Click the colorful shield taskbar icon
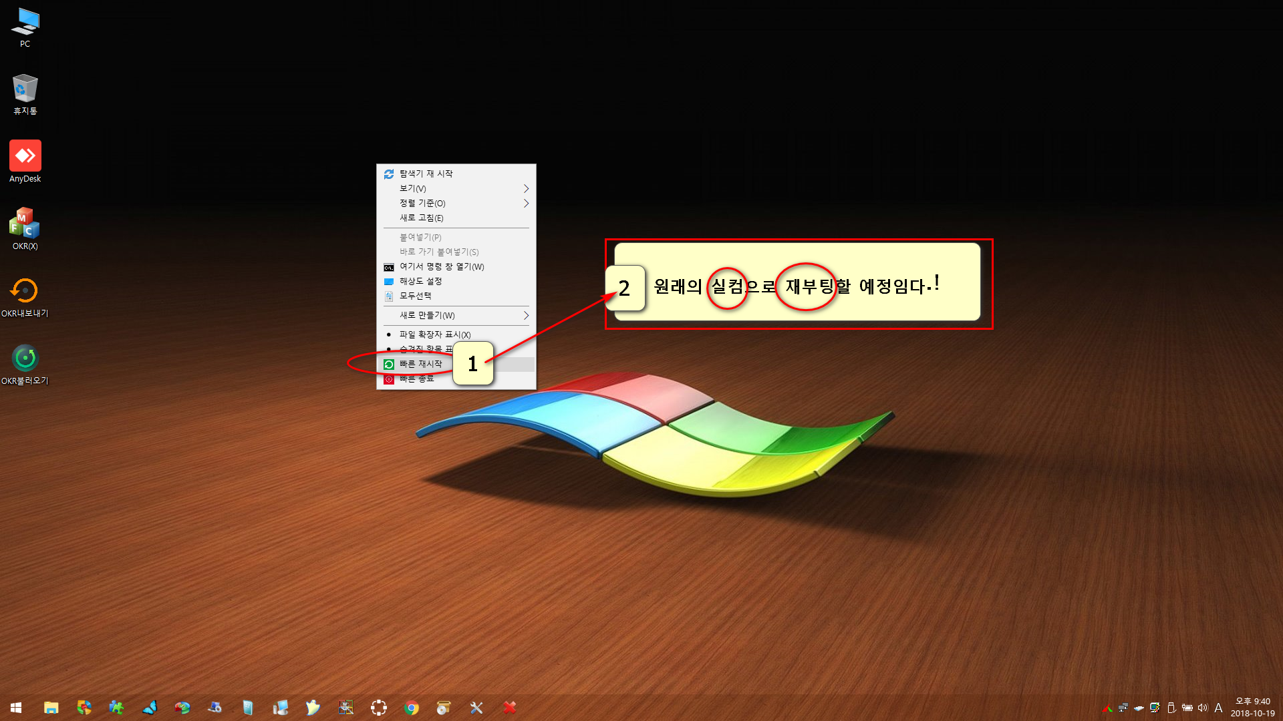This screenshot has height=721, width=1283. click(84, 708)
